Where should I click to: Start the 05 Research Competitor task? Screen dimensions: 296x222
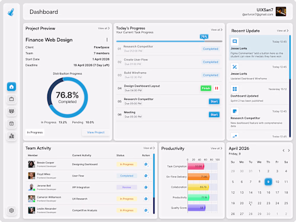click(214, 101)
